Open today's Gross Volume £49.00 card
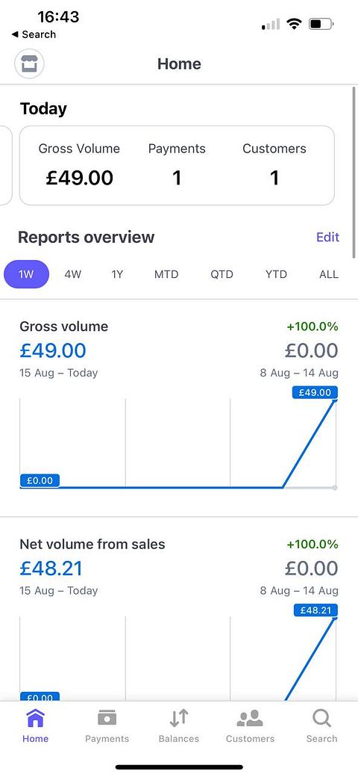This screenshot has width=358, height=777. click(x=177, y=165)
